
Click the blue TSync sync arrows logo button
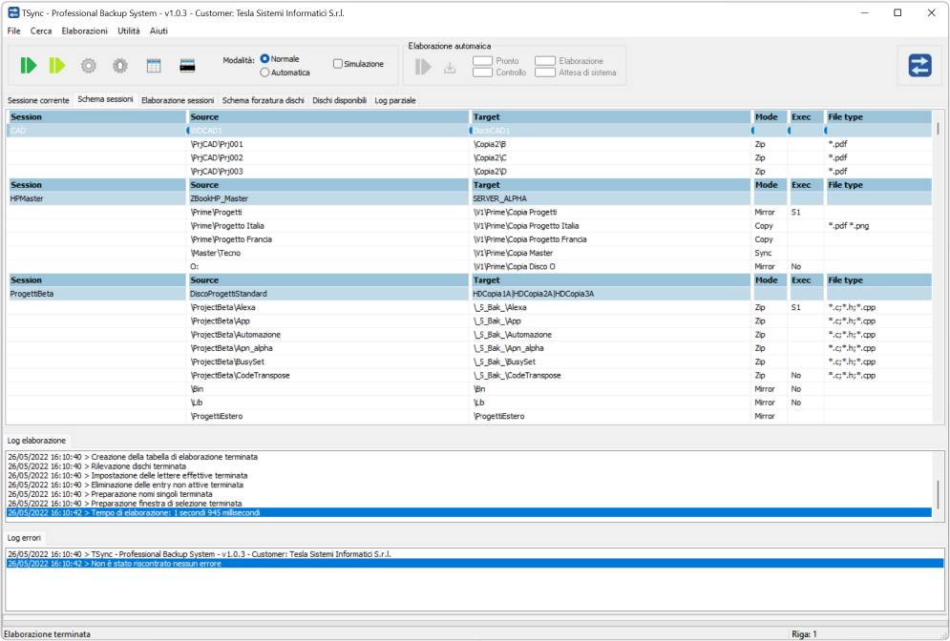919,66
